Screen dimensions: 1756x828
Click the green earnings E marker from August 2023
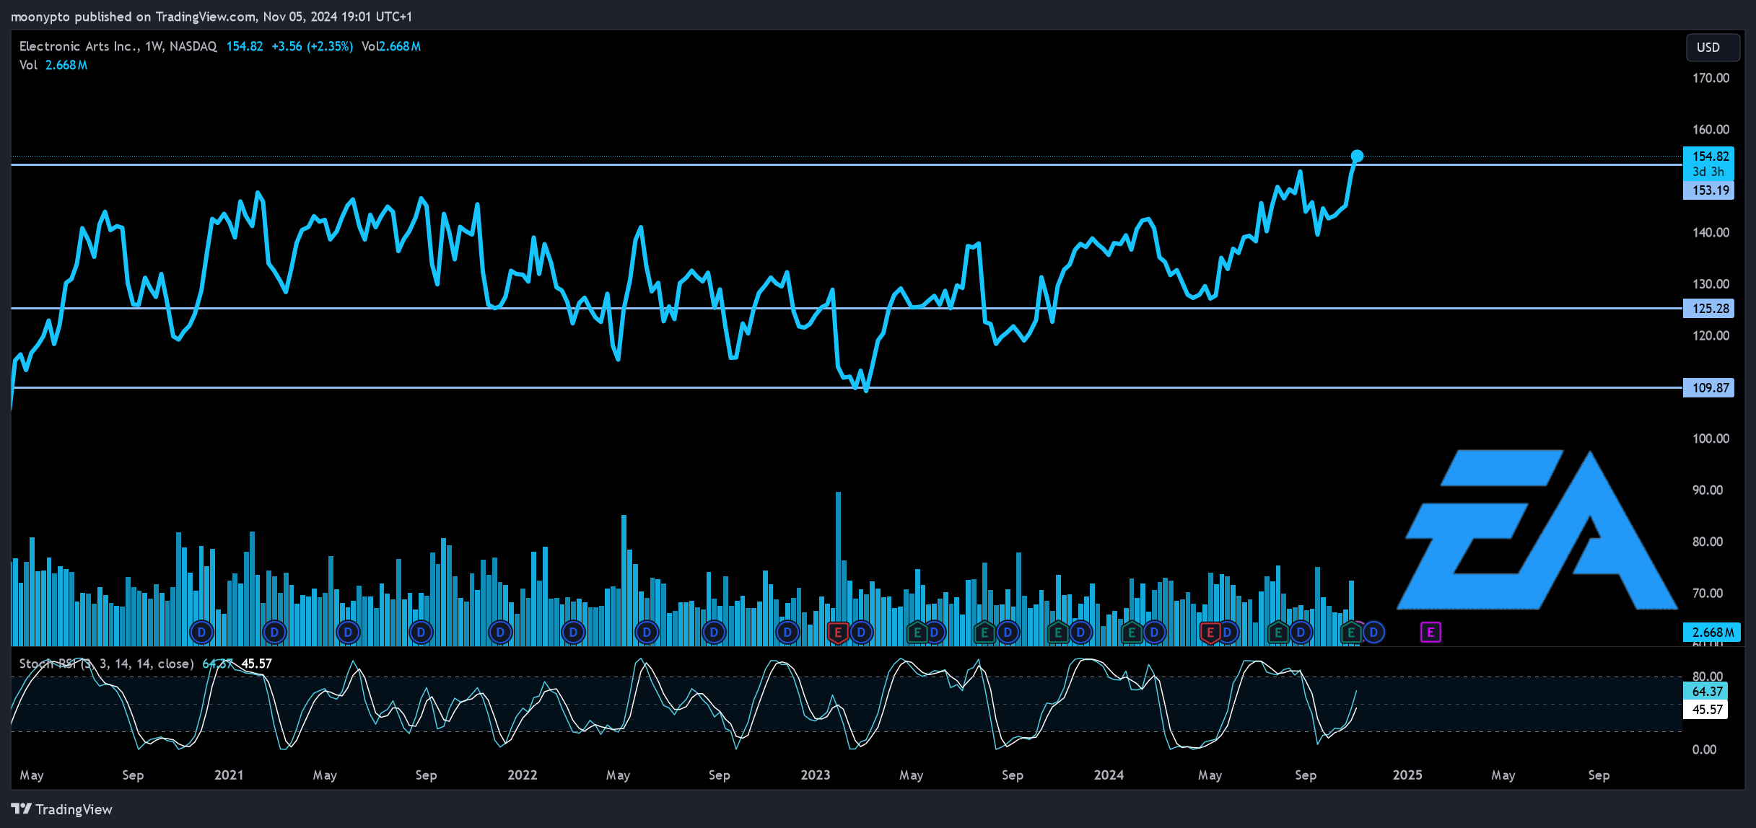click(984, 633)
